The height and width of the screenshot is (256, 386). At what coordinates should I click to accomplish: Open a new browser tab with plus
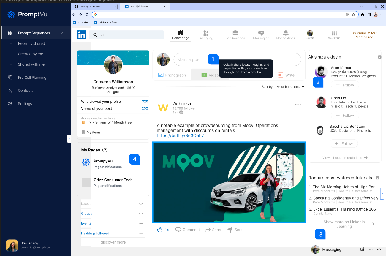coord(172,7)
